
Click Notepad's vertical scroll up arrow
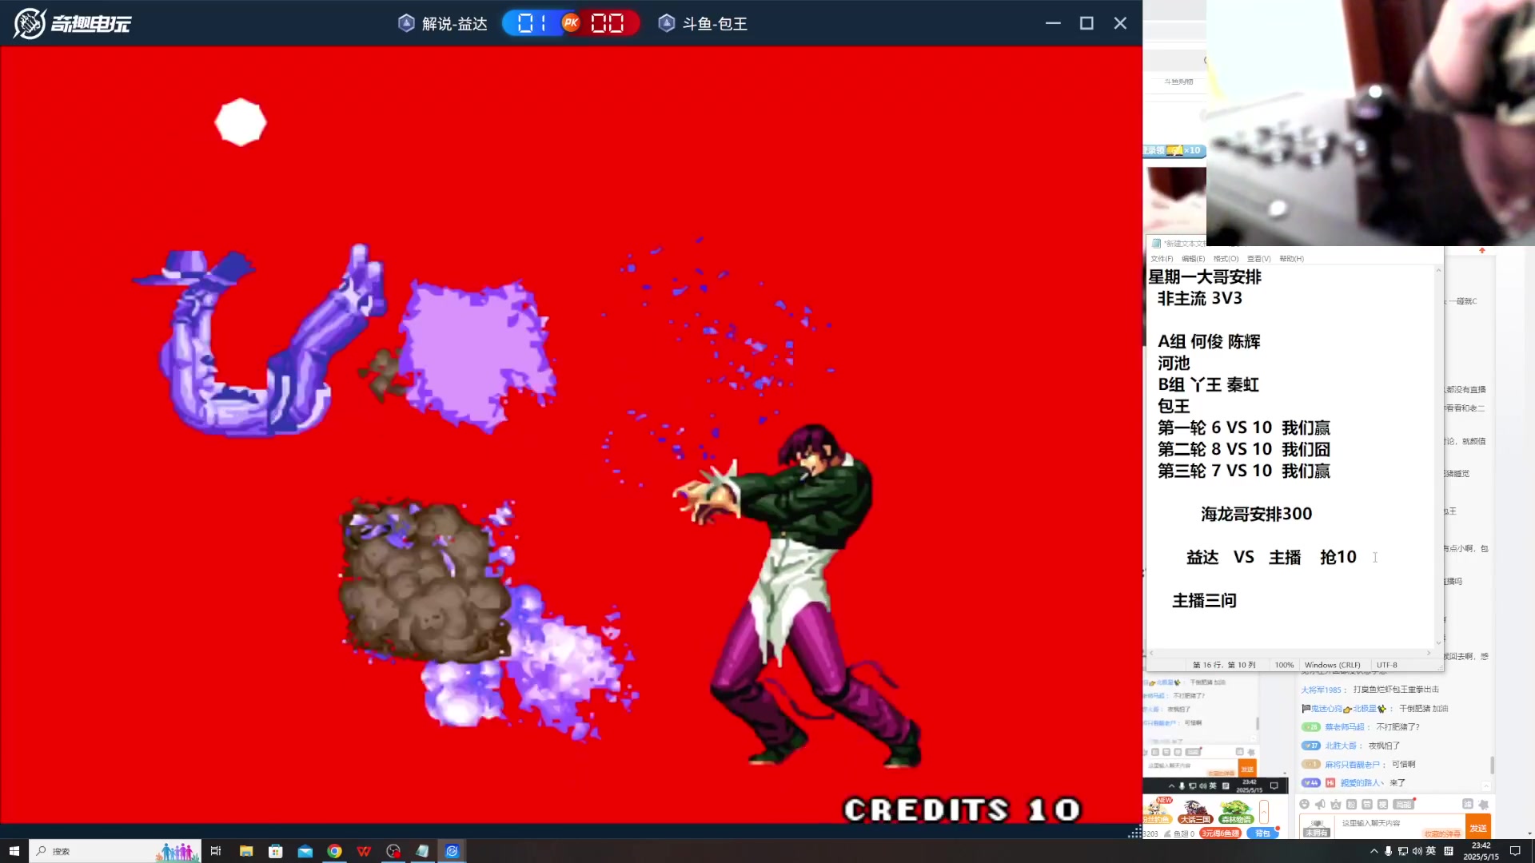(1438, 270)
